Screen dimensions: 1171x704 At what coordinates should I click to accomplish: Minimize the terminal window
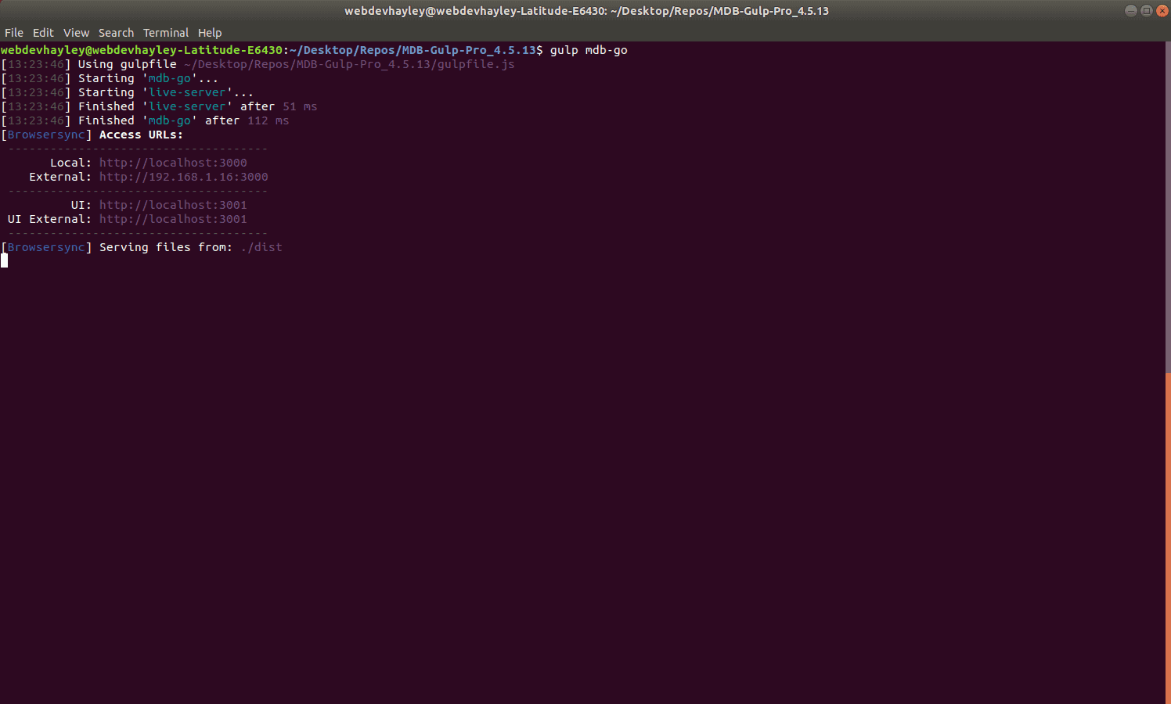coord(1130,10)
